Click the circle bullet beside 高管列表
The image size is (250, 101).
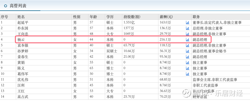6,6
